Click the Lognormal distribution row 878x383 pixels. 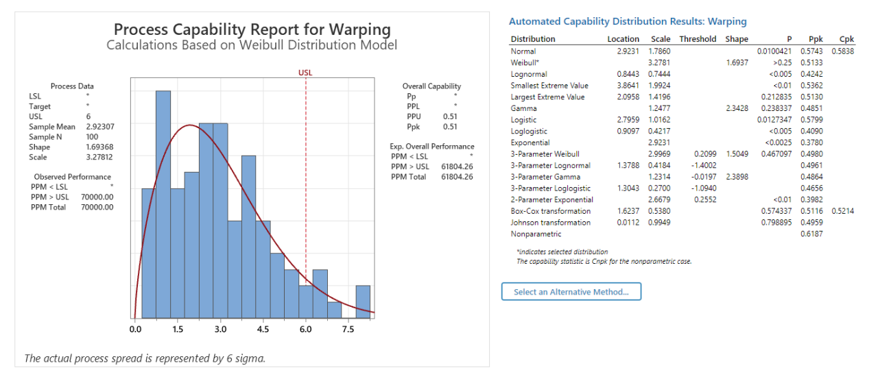530,74
